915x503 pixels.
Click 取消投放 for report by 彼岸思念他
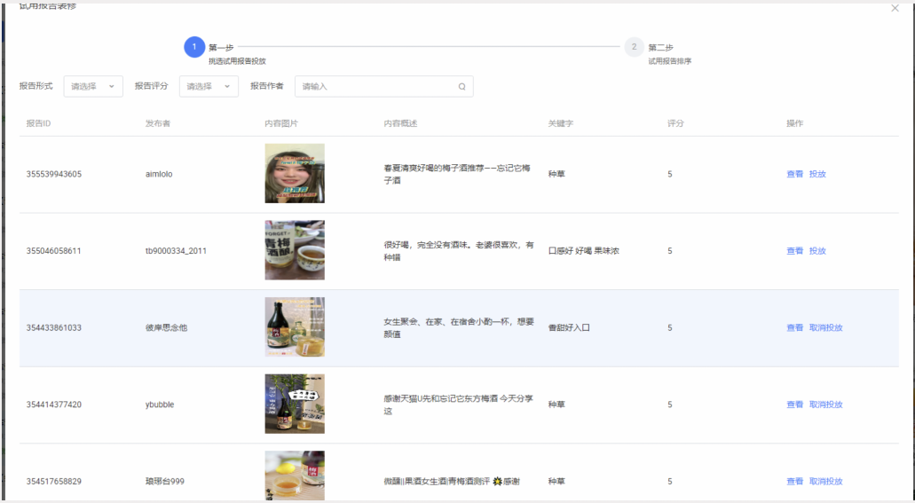click(x=825, y=328)
